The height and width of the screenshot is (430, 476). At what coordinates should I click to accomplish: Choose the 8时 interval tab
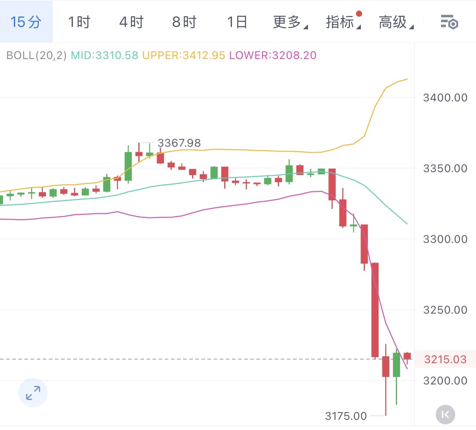(x=184, y=22)
